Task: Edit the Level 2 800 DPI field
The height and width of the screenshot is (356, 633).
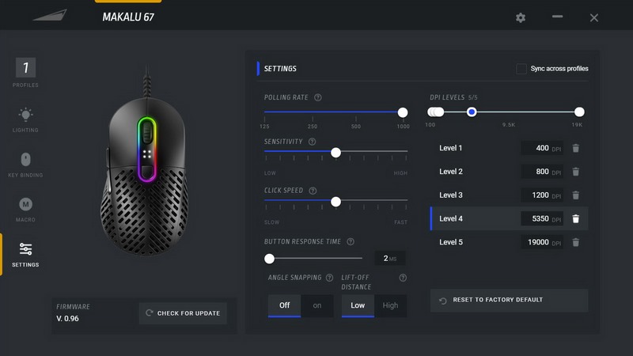Action: tap(542, 172)
